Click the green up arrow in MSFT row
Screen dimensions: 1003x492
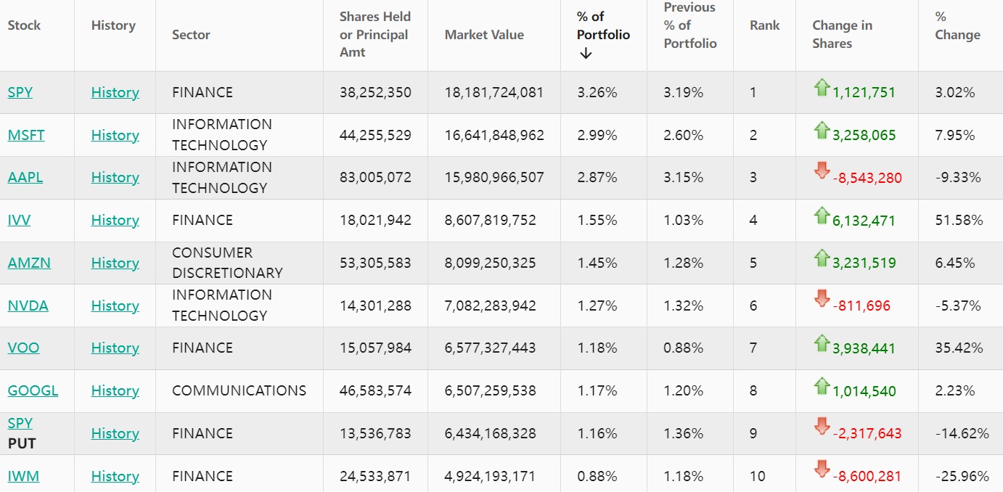click(822, 131)
